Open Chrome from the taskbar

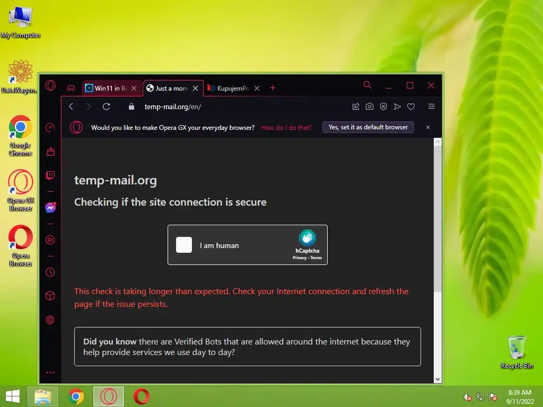76,396
